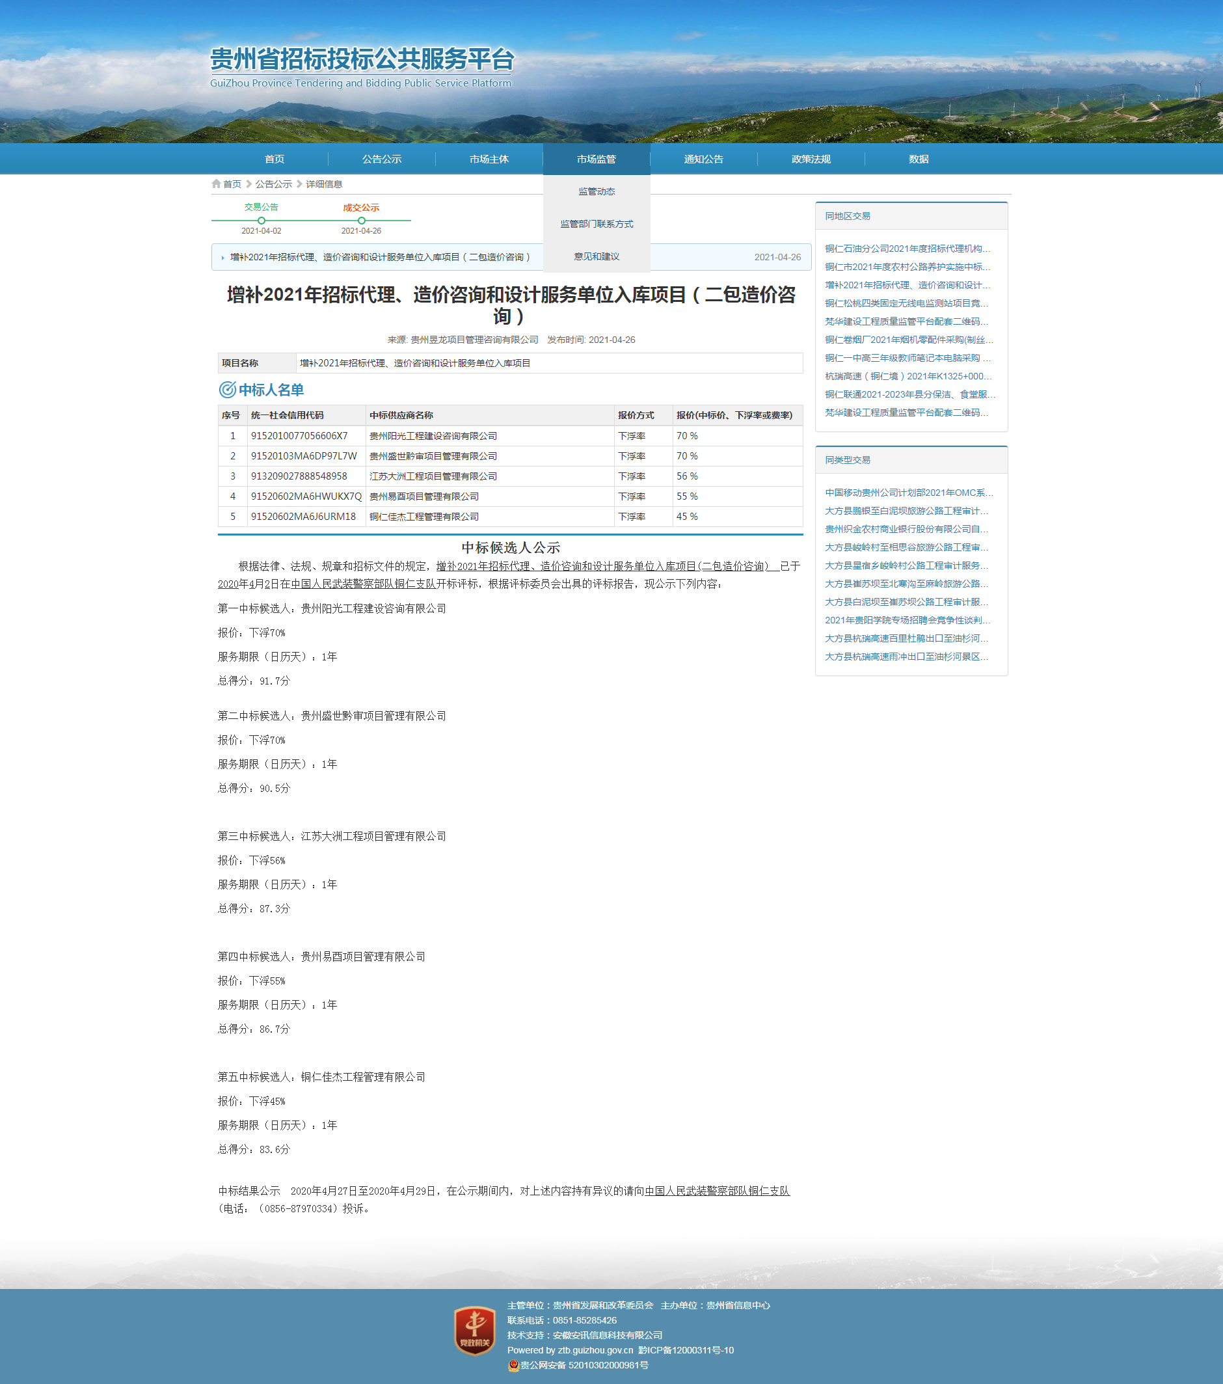Open link 铜仁松桃四类固定无线电监测站项目

(x=906, y=303)
